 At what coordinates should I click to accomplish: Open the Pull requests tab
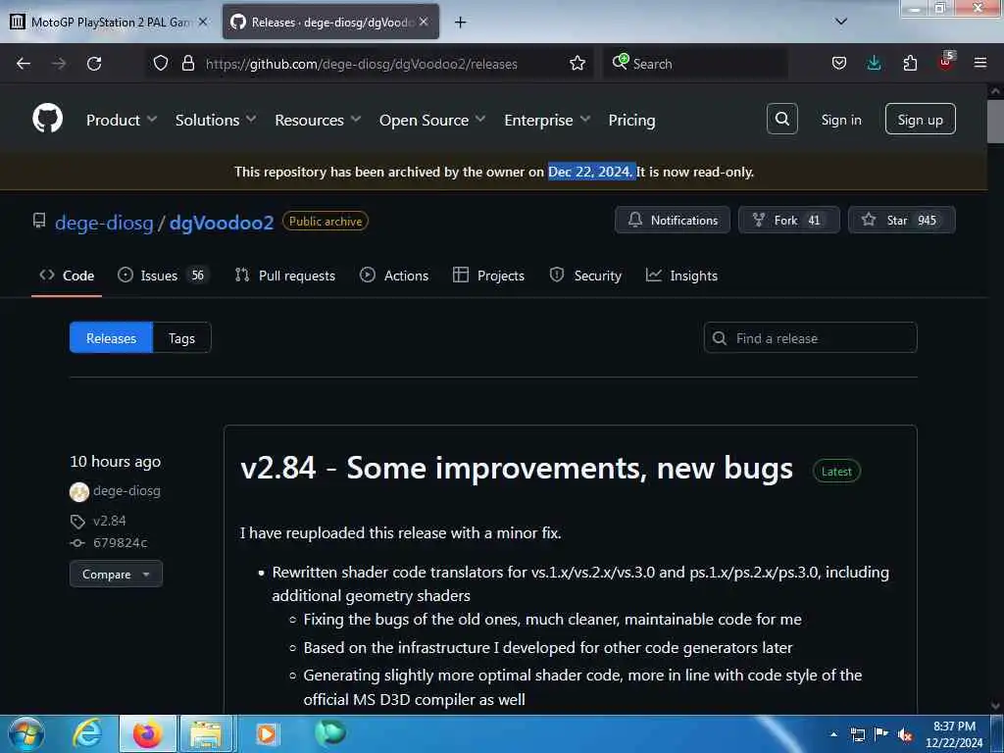285,276
